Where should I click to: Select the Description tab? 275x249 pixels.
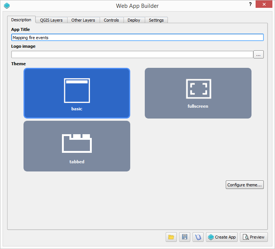21,20
